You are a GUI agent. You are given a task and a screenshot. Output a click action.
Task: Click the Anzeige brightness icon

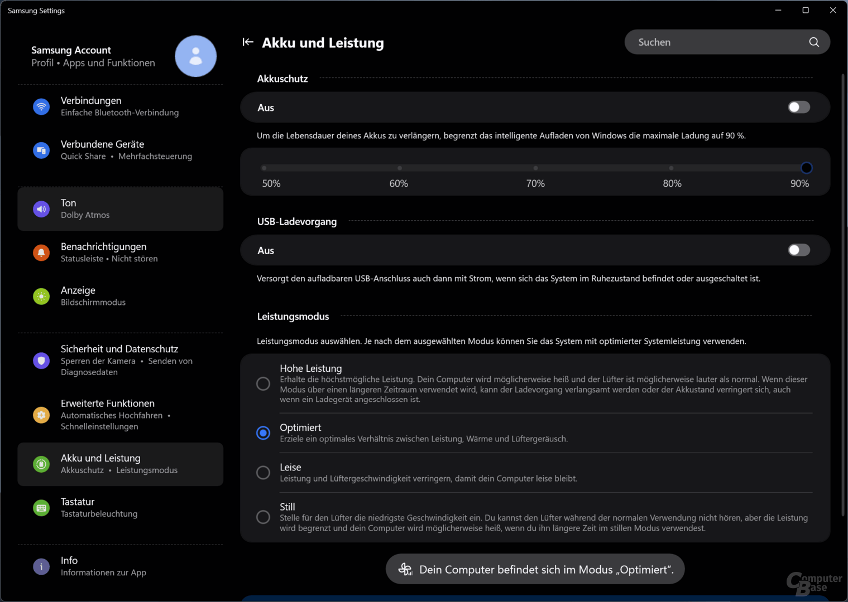tap(41, 296)
